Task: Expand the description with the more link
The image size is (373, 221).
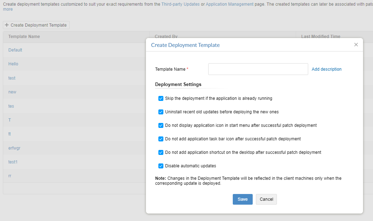Action: (8, 9)
